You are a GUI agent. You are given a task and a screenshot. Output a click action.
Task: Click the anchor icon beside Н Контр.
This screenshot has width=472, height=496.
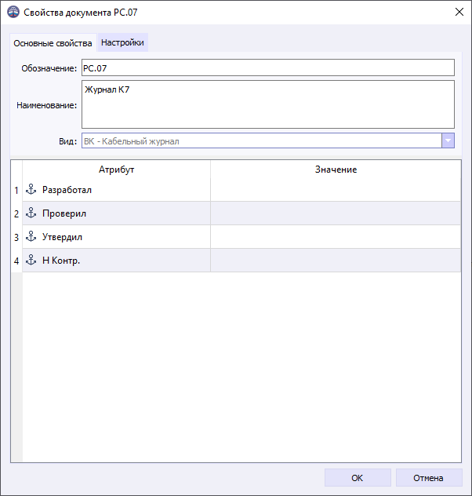pos(31,260)
